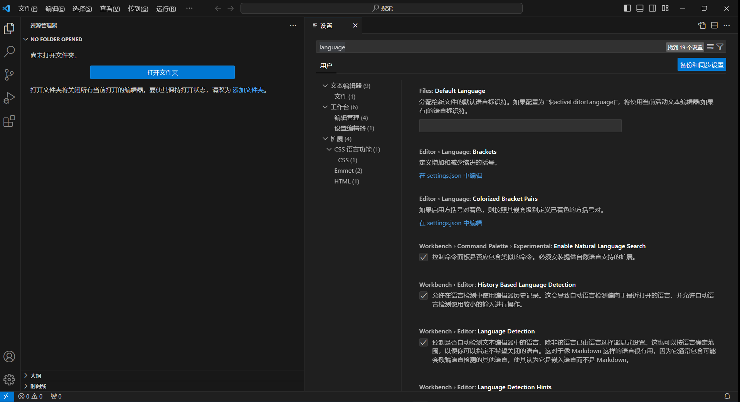Close the 设置 tab
This screenshot has height=402, width=740.
[x=355, y=25]
